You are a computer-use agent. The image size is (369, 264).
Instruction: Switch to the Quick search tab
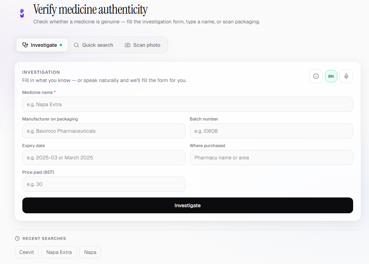(93, 45)
